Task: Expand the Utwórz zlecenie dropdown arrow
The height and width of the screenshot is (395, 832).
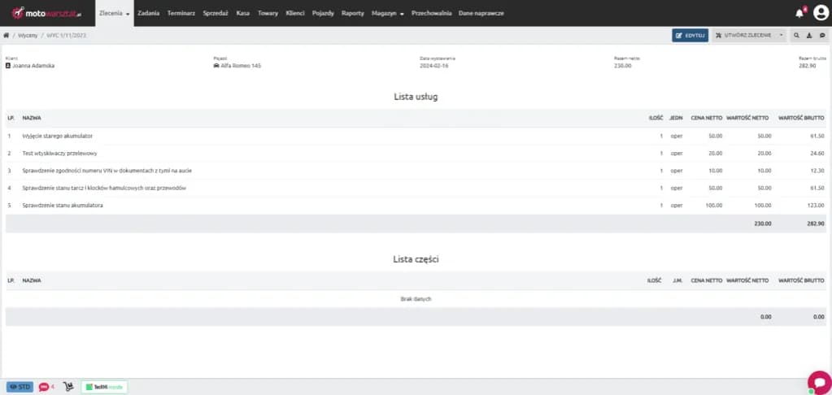Action: pyautogui.click(x=782, y=36)
